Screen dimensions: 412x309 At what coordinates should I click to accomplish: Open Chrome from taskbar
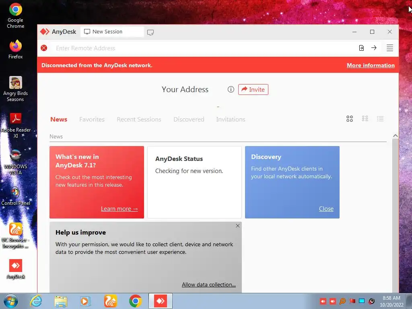click(x=135, y=301)
